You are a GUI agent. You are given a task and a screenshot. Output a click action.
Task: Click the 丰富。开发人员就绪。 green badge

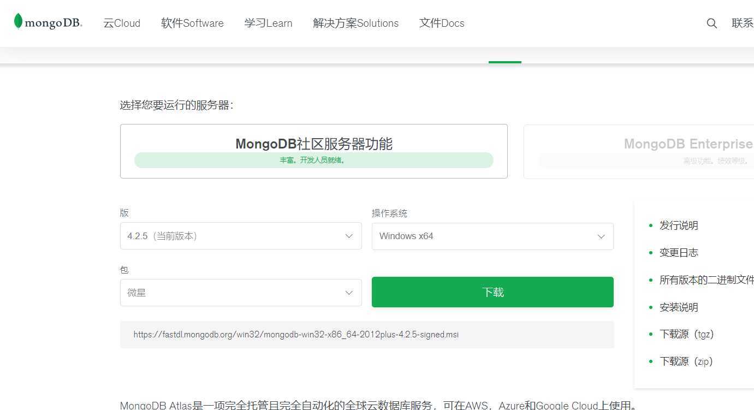coord(314,160)
